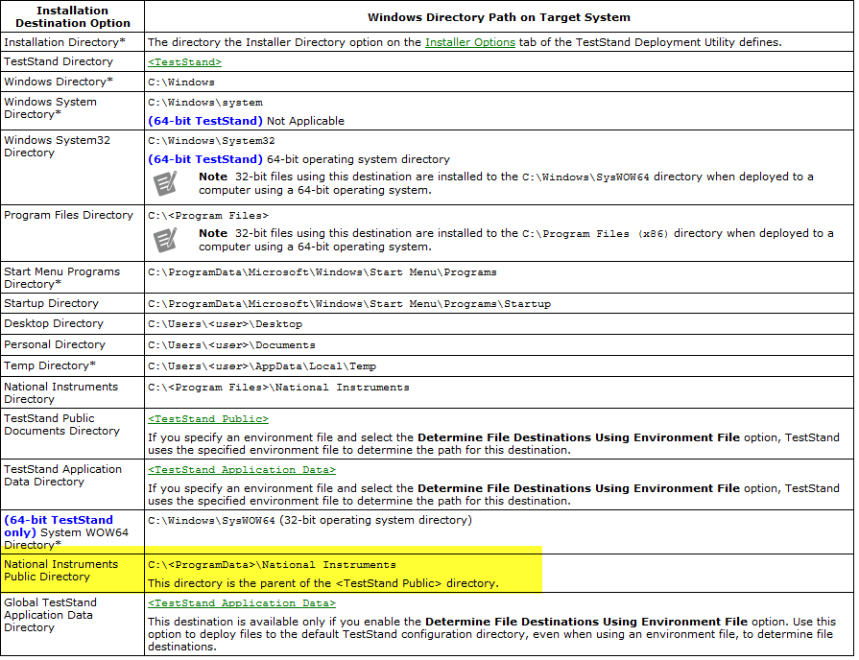Click the <TestStand> link
Viewport: 859px width, 660px height.
[x=184, y=62]
